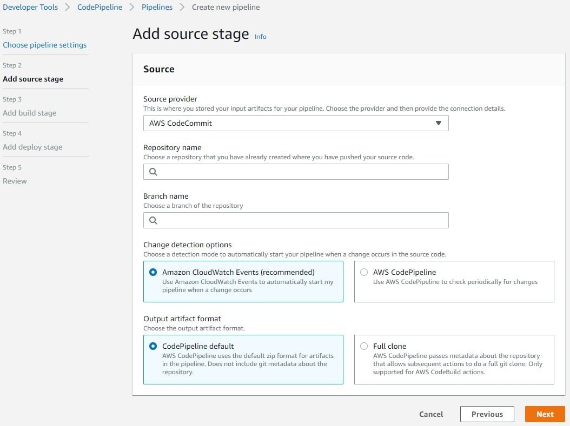
Task: Select the Add source stage step
Action: [x=33, y=79]
